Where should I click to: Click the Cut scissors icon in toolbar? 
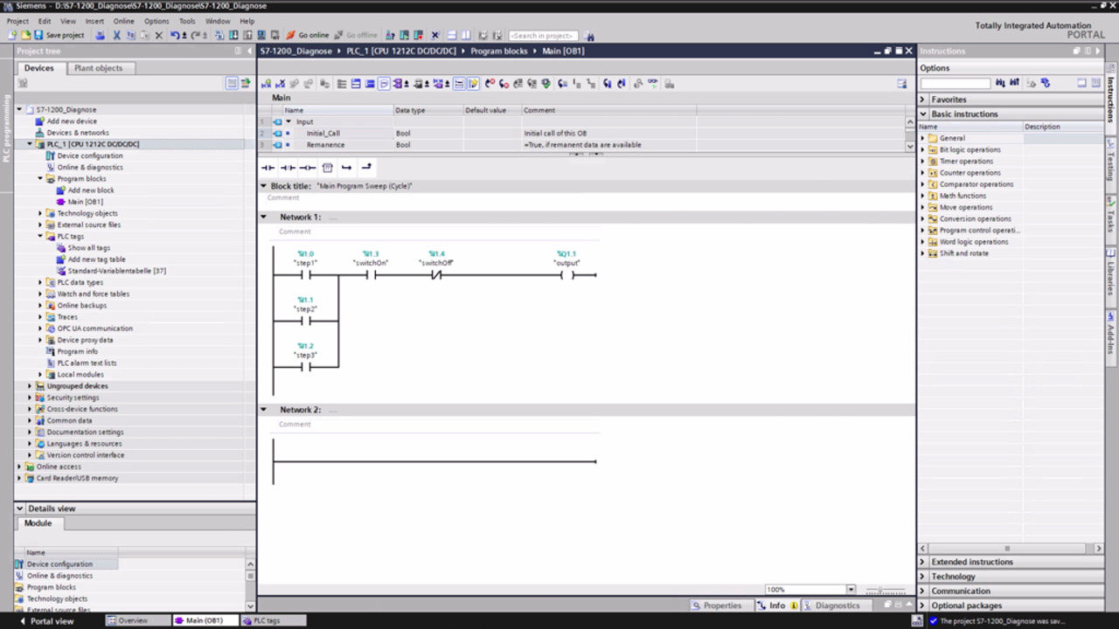point(116,36)
